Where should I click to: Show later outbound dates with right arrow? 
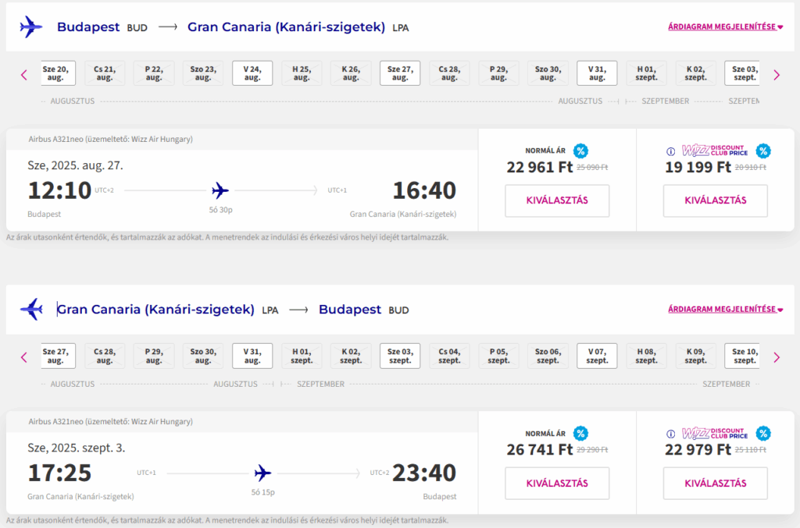point(777,75)
